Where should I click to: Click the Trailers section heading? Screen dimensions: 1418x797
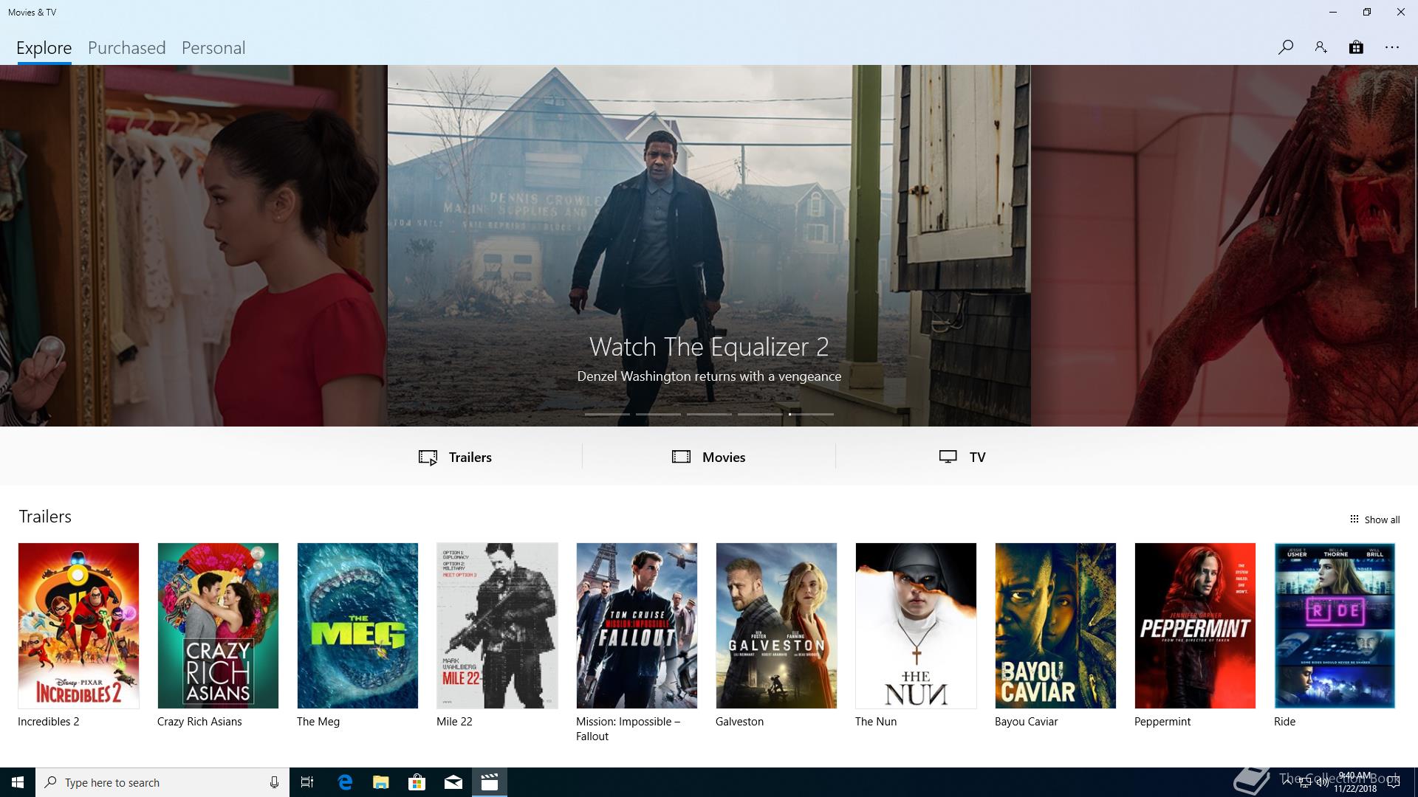click(x=45, y=517)
